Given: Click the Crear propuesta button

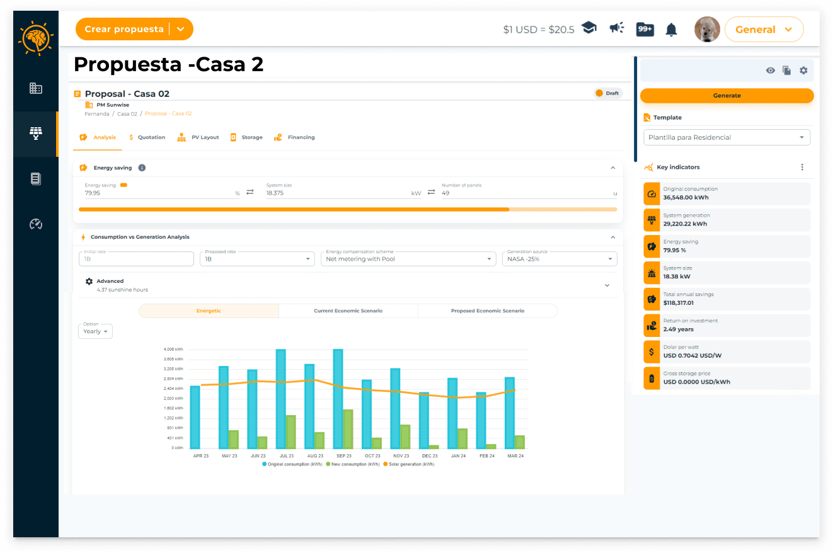Looking at the screenshot, I should click(124, 29).
